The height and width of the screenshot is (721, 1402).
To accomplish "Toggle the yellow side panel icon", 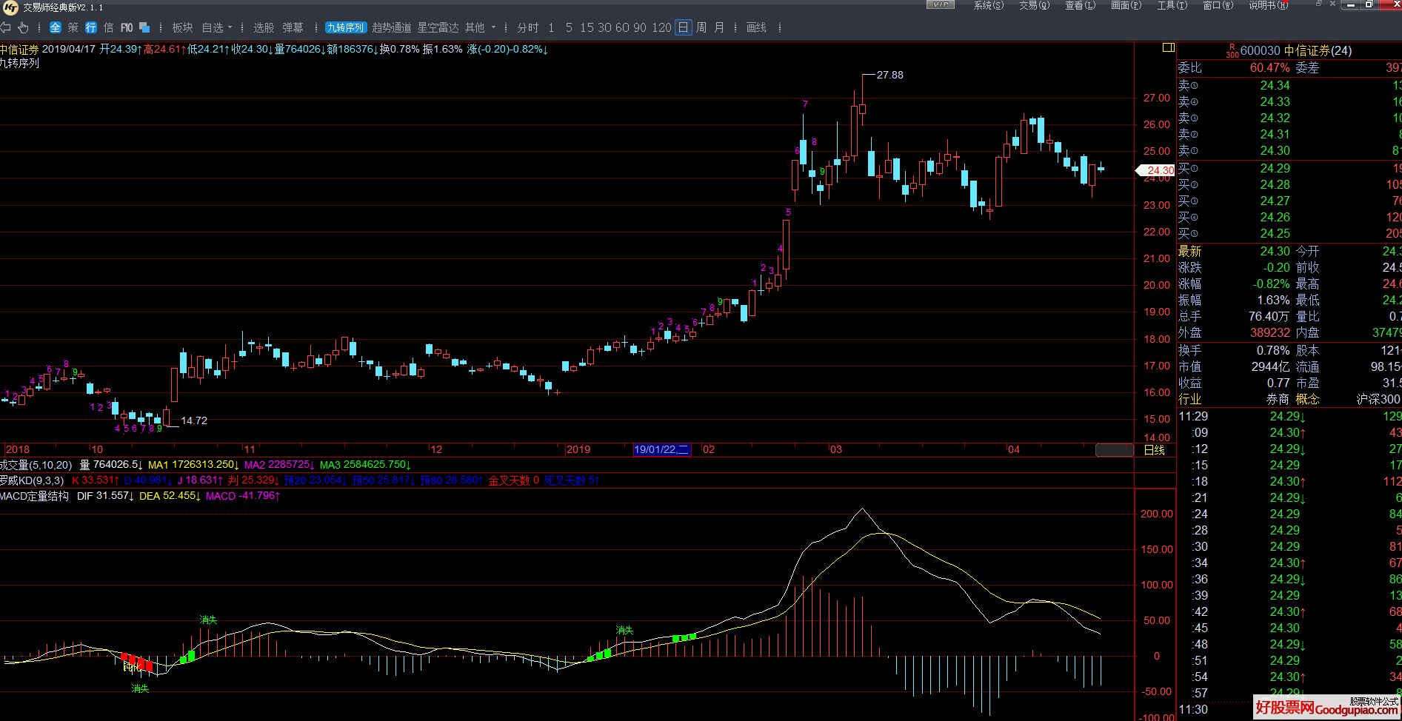I will pyautogui.click(x=1169, y=48).
